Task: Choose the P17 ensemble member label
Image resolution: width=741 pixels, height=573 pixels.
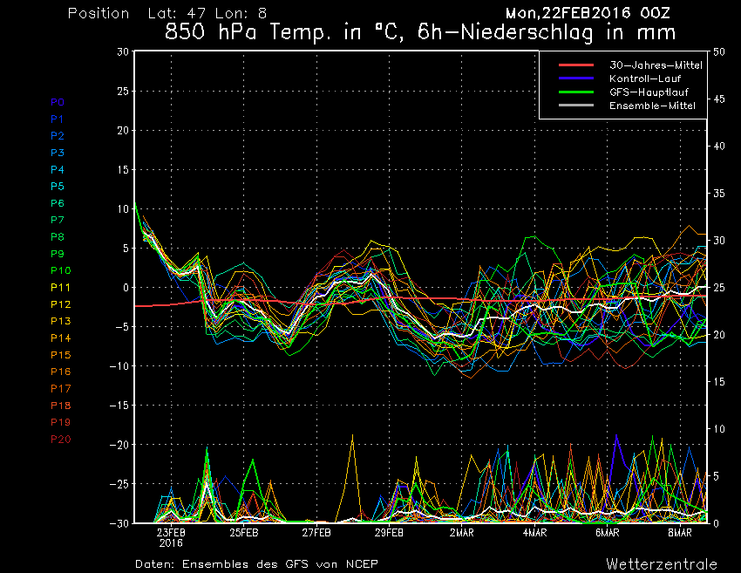Action: tap(60, 388)
